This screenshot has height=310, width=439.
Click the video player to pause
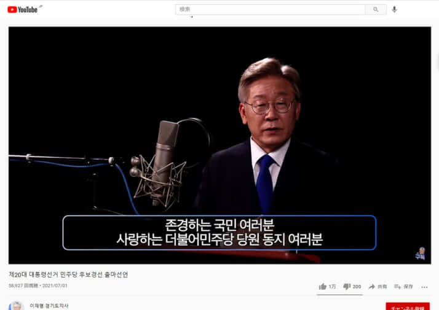coord(219,123)
